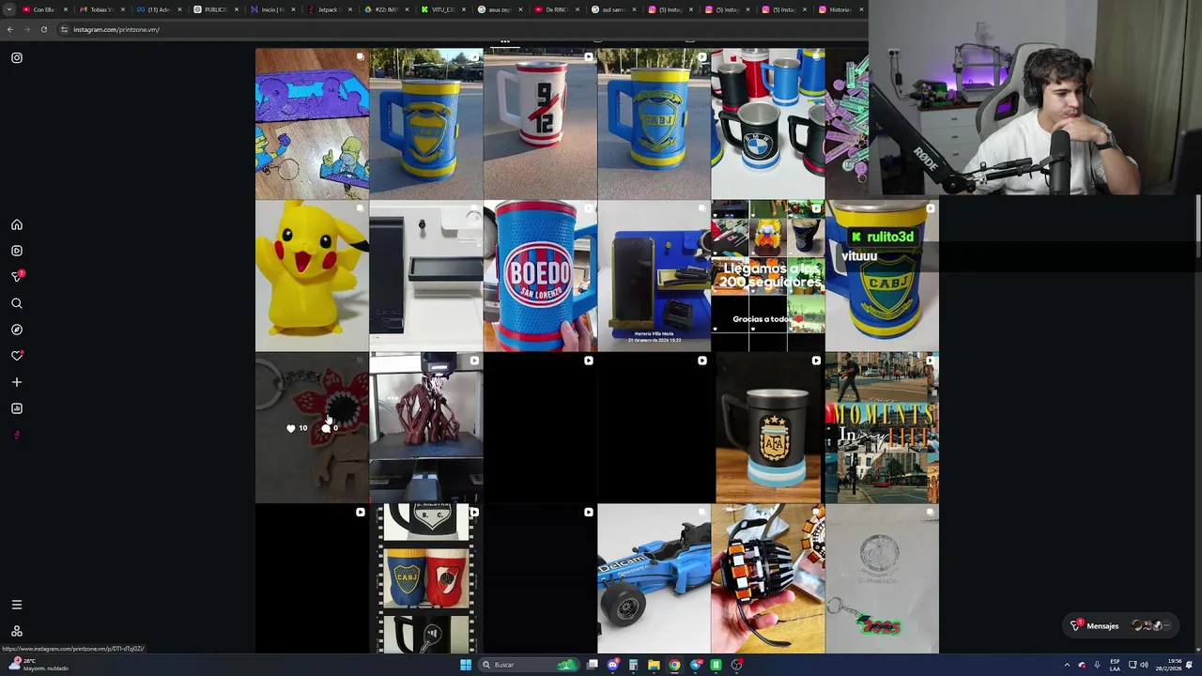This screenshot has height=676, width=1202.
Task: Open the Moments in my Life post
Action: click(882, 428)
